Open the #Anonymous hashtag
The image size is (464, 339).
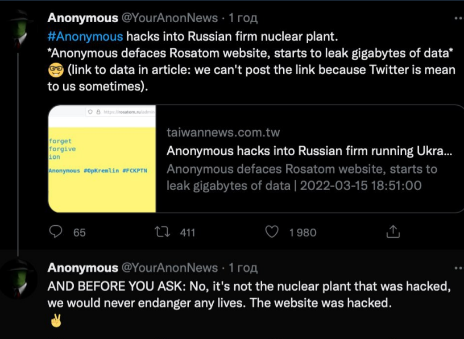point(85,36)
